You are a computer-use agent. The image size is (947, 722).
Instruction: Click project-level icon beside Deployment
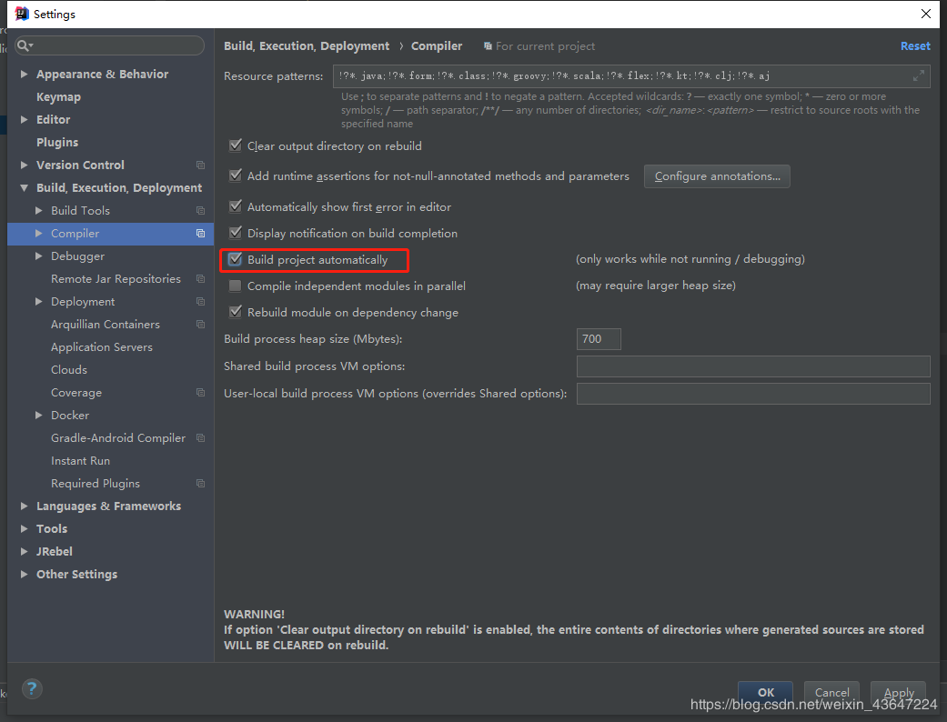[x=200, y=301]
